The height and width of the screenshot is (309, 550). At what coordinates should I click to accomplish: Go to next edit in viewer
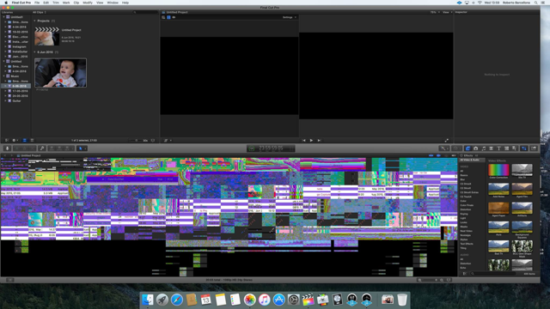(319, 141)
